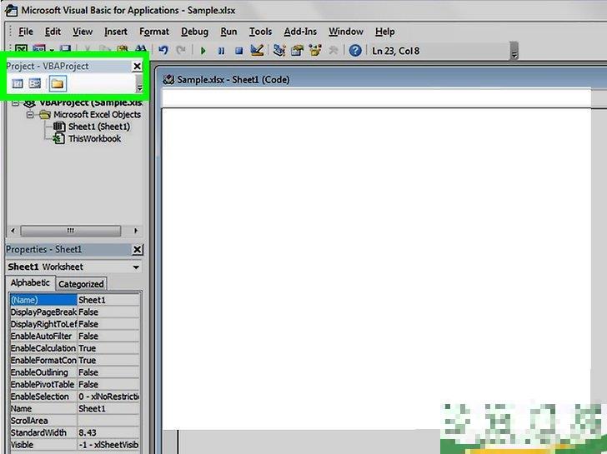Open toolbar options arrow at toolbar end
The width and height of the screenshot is (607, 454).
[x=514, y=53]
